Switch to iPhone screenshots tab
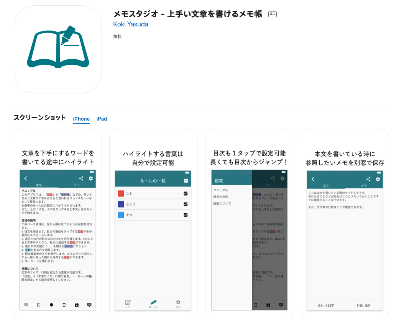 (x=81, y=119)
